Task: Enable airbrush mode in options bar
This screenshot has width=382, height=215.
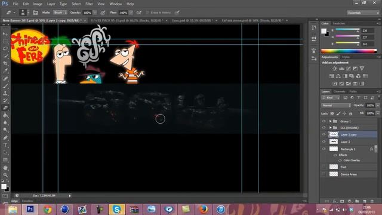Action: pos(139,13)
